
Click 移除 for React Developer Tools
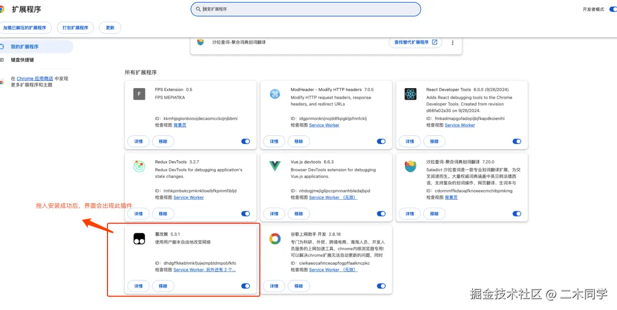tap(434, 142)
